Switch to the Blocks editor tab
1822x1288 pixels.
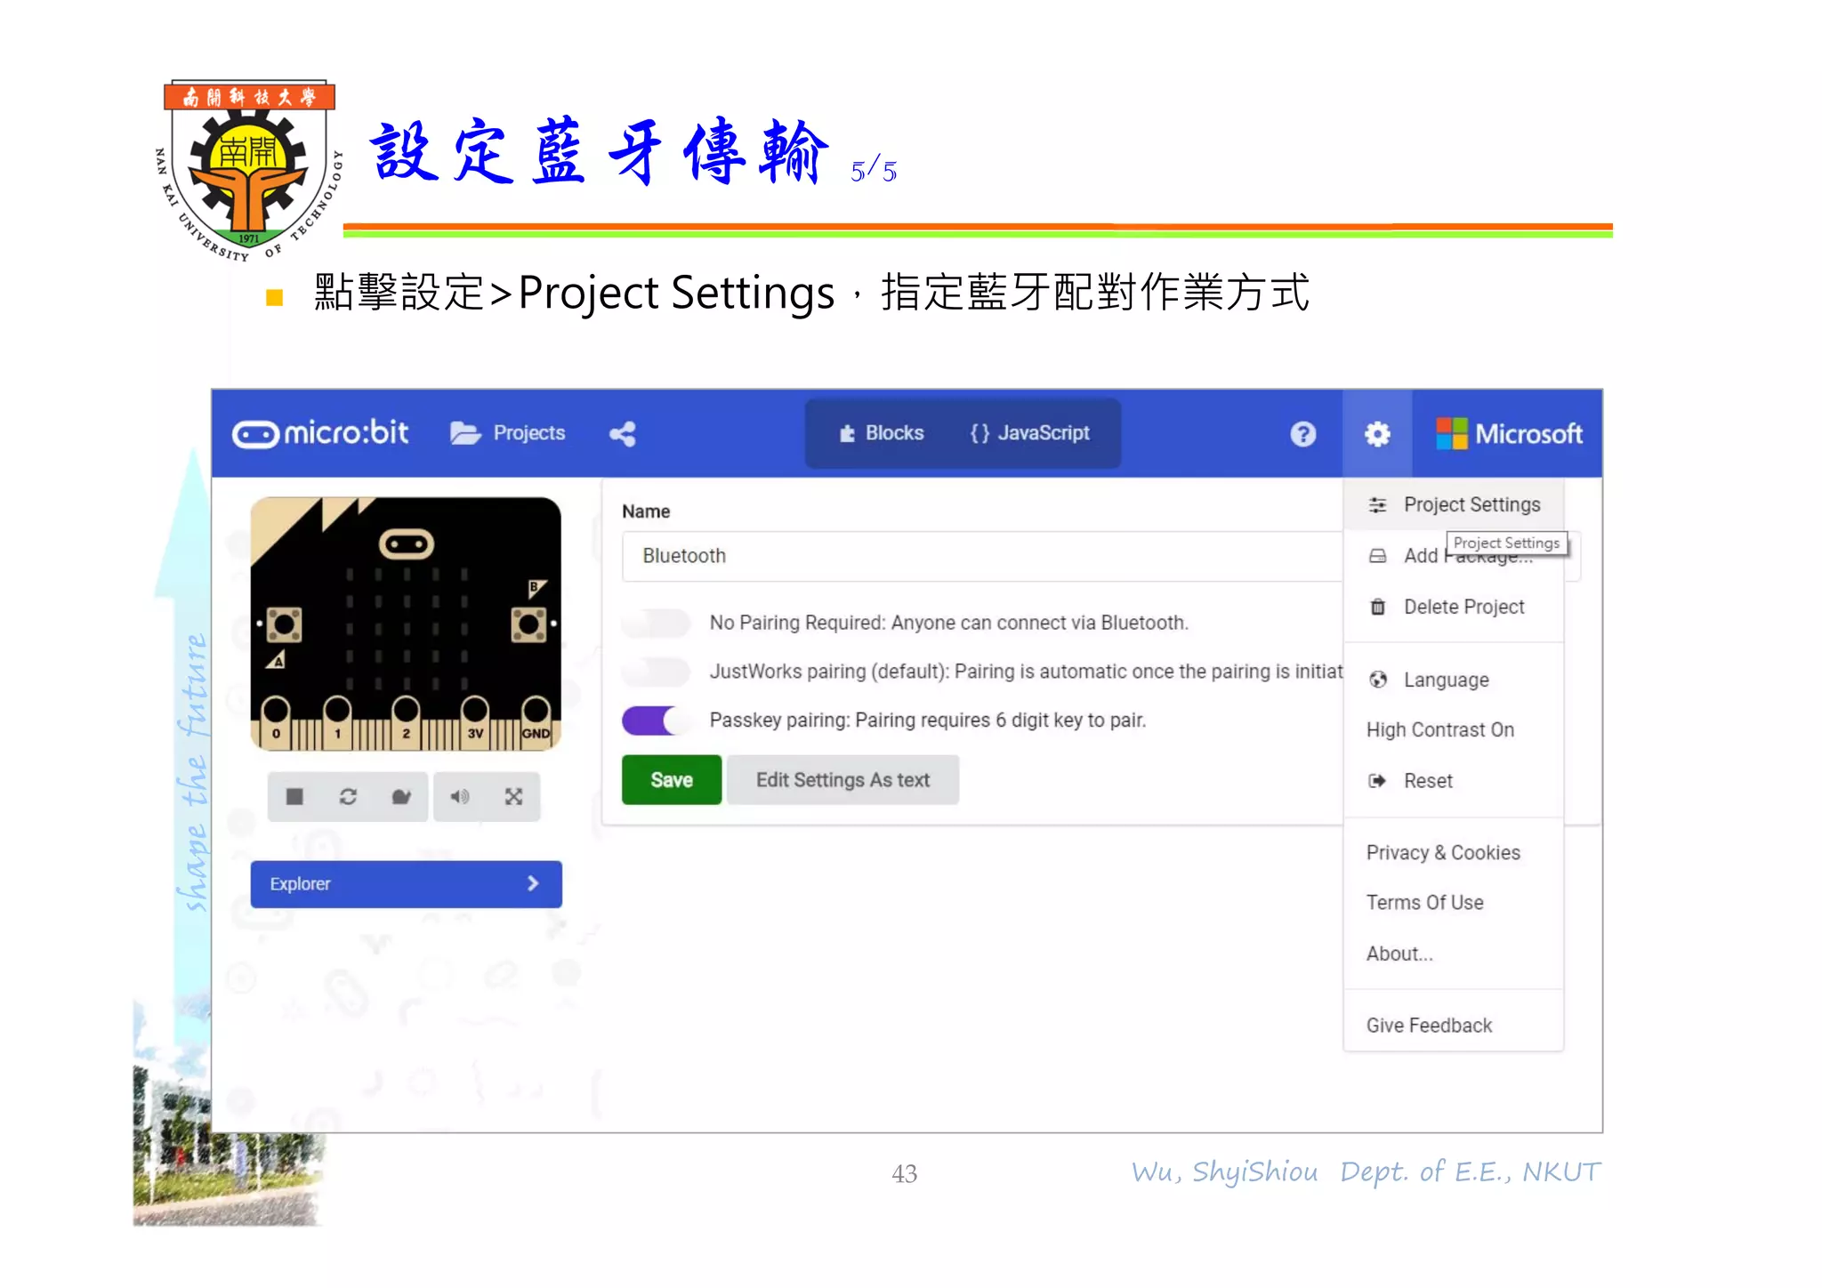[882, 433]
